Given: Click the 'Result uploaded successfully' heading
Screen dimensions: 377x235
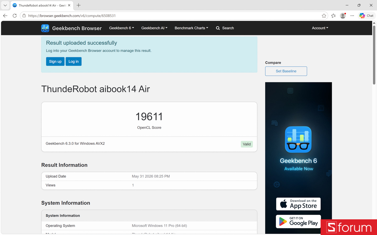Looking at the screenshot, I should [x=81, y=43].
